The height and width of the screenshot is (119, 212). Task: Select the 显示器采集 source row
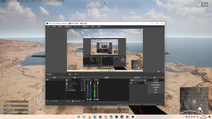[x=76, y=90]
